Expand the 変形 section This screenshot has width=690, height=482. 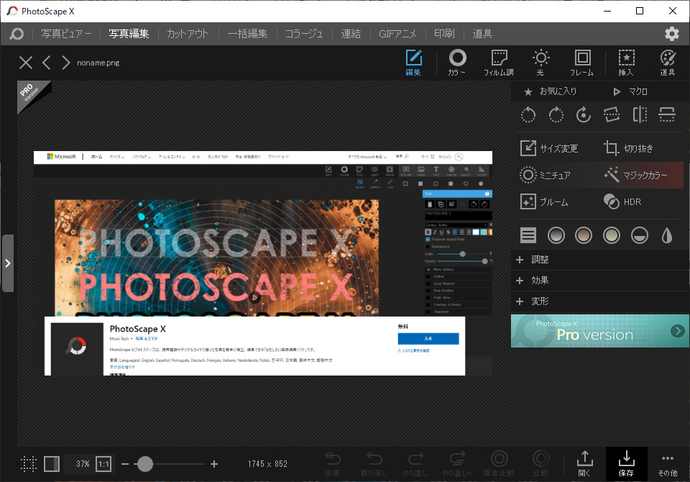(600, 301)
